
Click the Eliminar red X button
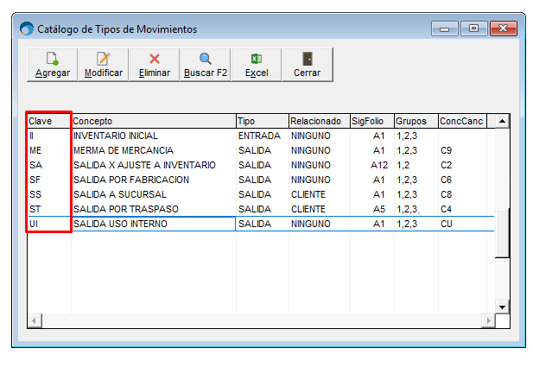(x=155, y=65)
